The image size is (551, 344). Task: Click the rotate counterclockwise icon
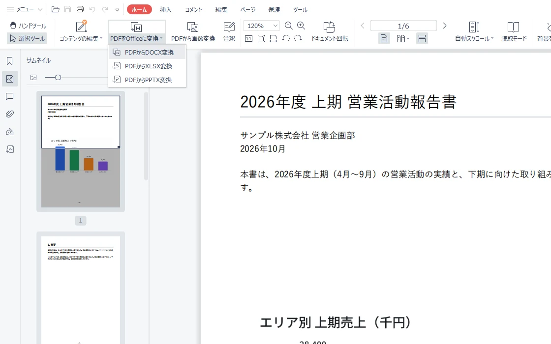coord(286,38)
